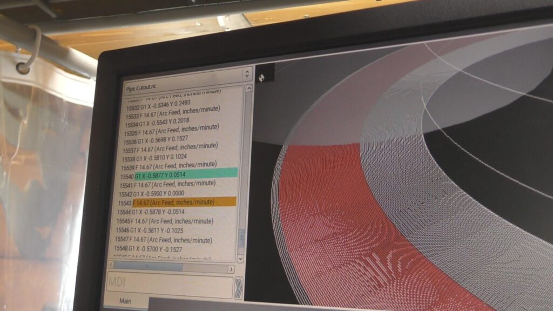
Task: Select line 15545 F 14.67 Arc Feed
Action: coord(165,221)
